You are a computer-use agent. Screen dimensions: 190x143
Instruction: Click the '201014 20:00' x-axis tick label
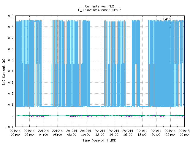(x=156, y=133)
